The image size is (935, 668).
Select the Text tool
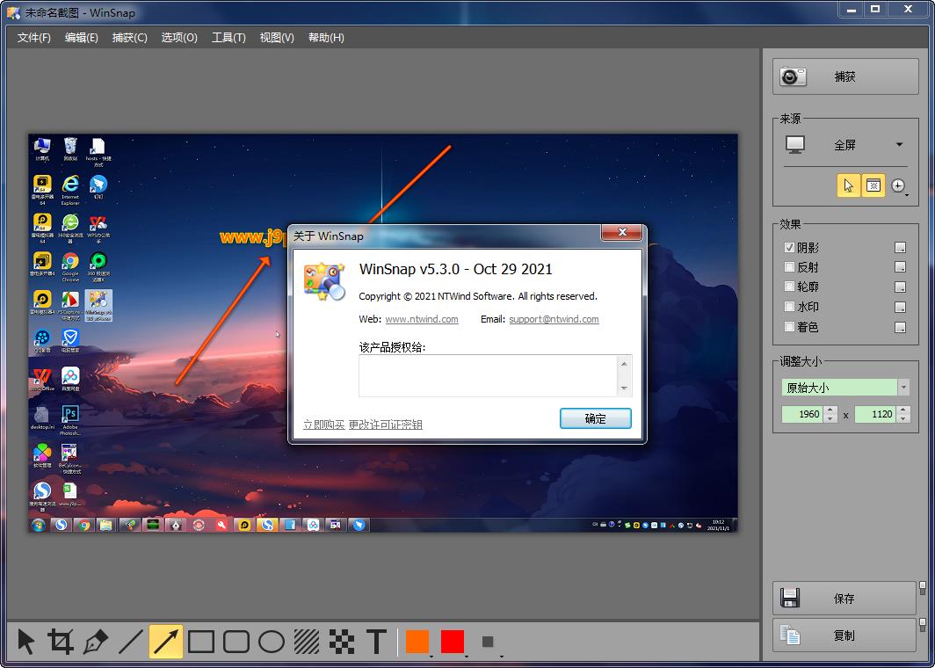(376, 642)
